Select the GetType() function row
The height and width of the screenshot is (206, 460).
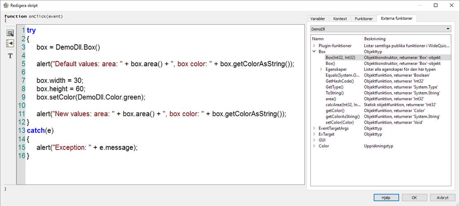point(380,87)
